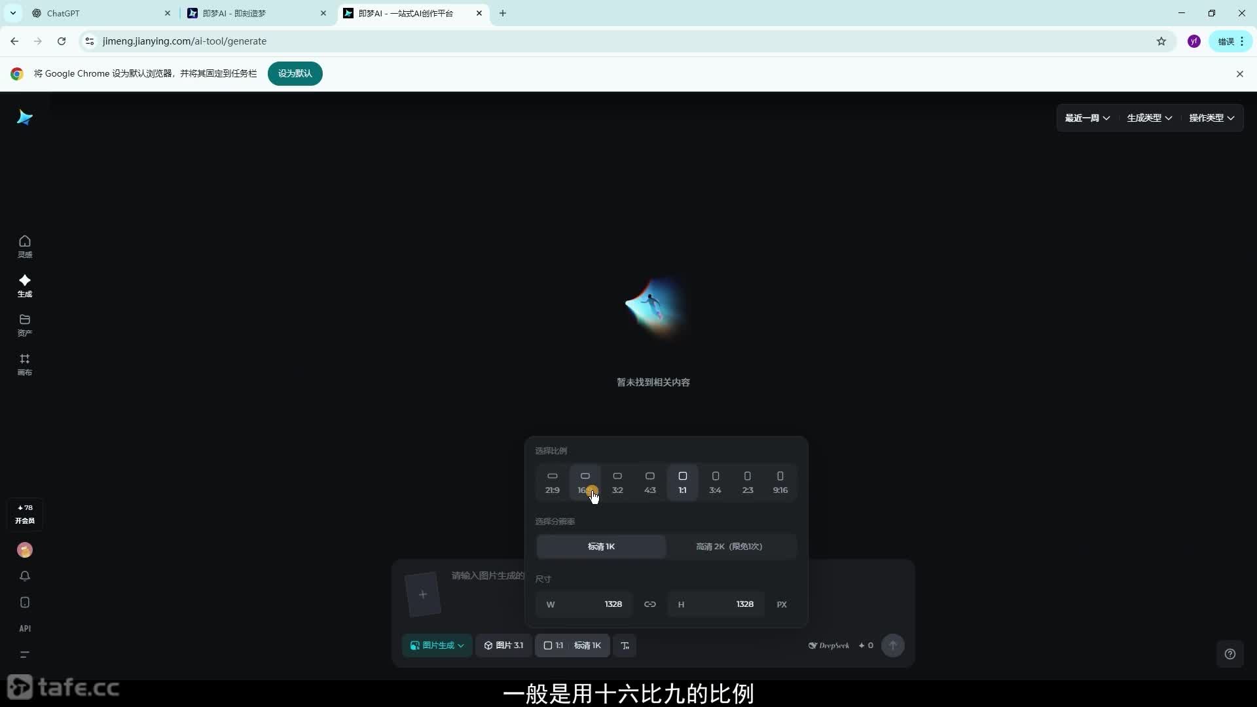The width and height of the screenshot is (1257, 707).
Task: Click the width W size field
Action: 584,604
